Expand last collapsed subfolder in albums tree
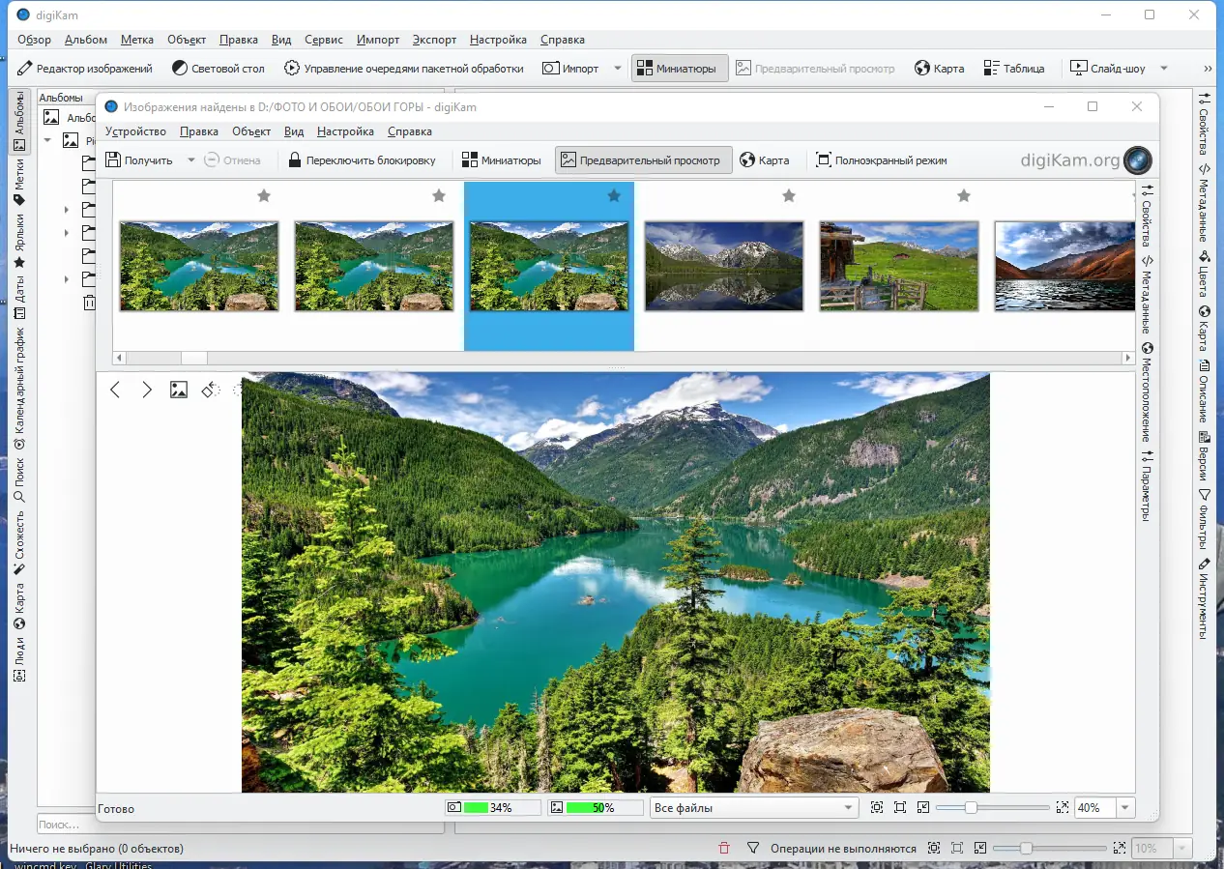 [x=67, y=279]
